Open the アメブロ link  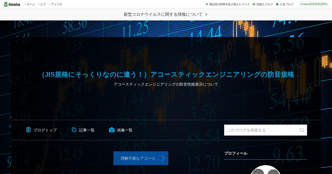[x=56, y=4]
